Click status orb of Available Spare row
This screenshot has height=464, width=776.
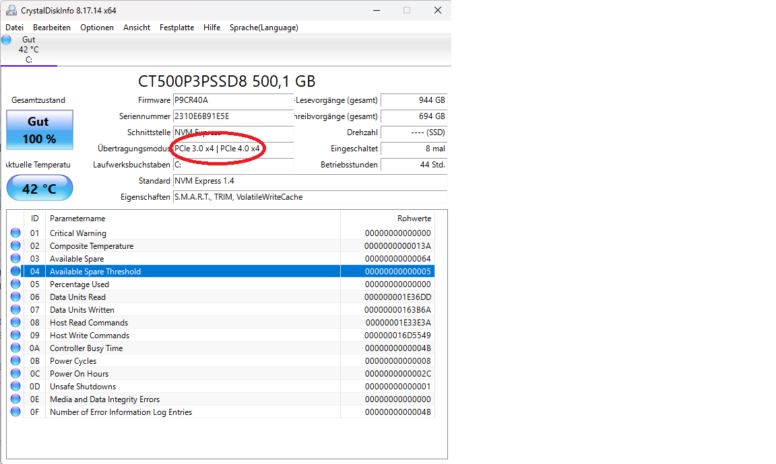(15, 258)
